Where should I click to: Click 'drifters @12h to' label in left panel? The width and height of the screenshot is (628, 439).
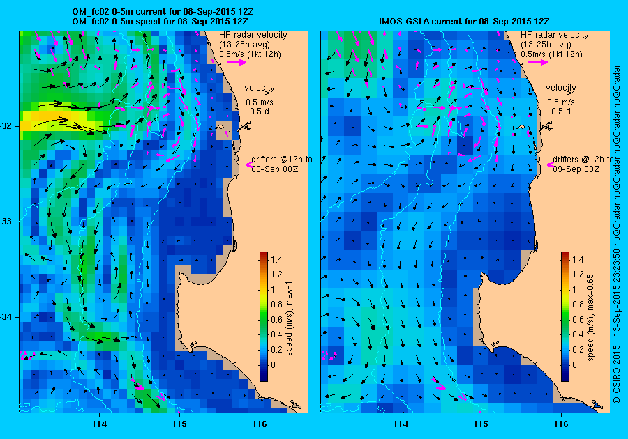click(x=282, y=160)
